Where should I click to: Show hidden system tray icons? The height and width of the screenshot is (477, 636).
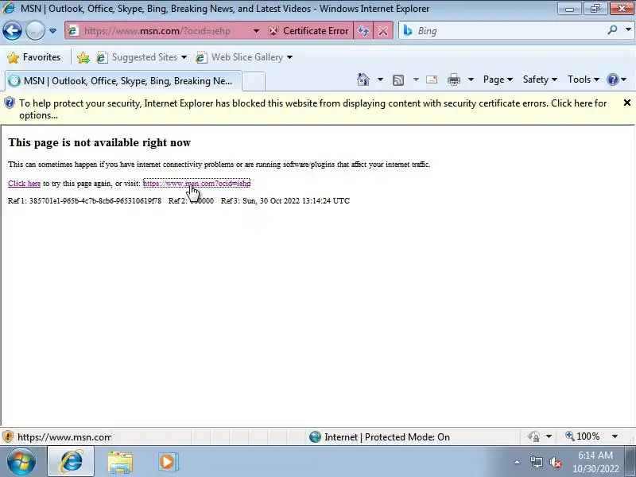tap(518, 462)
